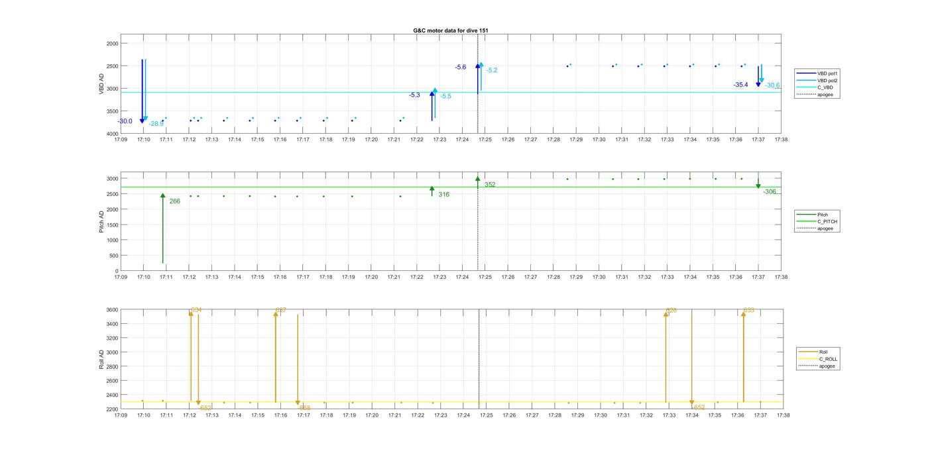
Task: Click the 'Pitch AD' y-axis label
Action: (x=101, y=221)
